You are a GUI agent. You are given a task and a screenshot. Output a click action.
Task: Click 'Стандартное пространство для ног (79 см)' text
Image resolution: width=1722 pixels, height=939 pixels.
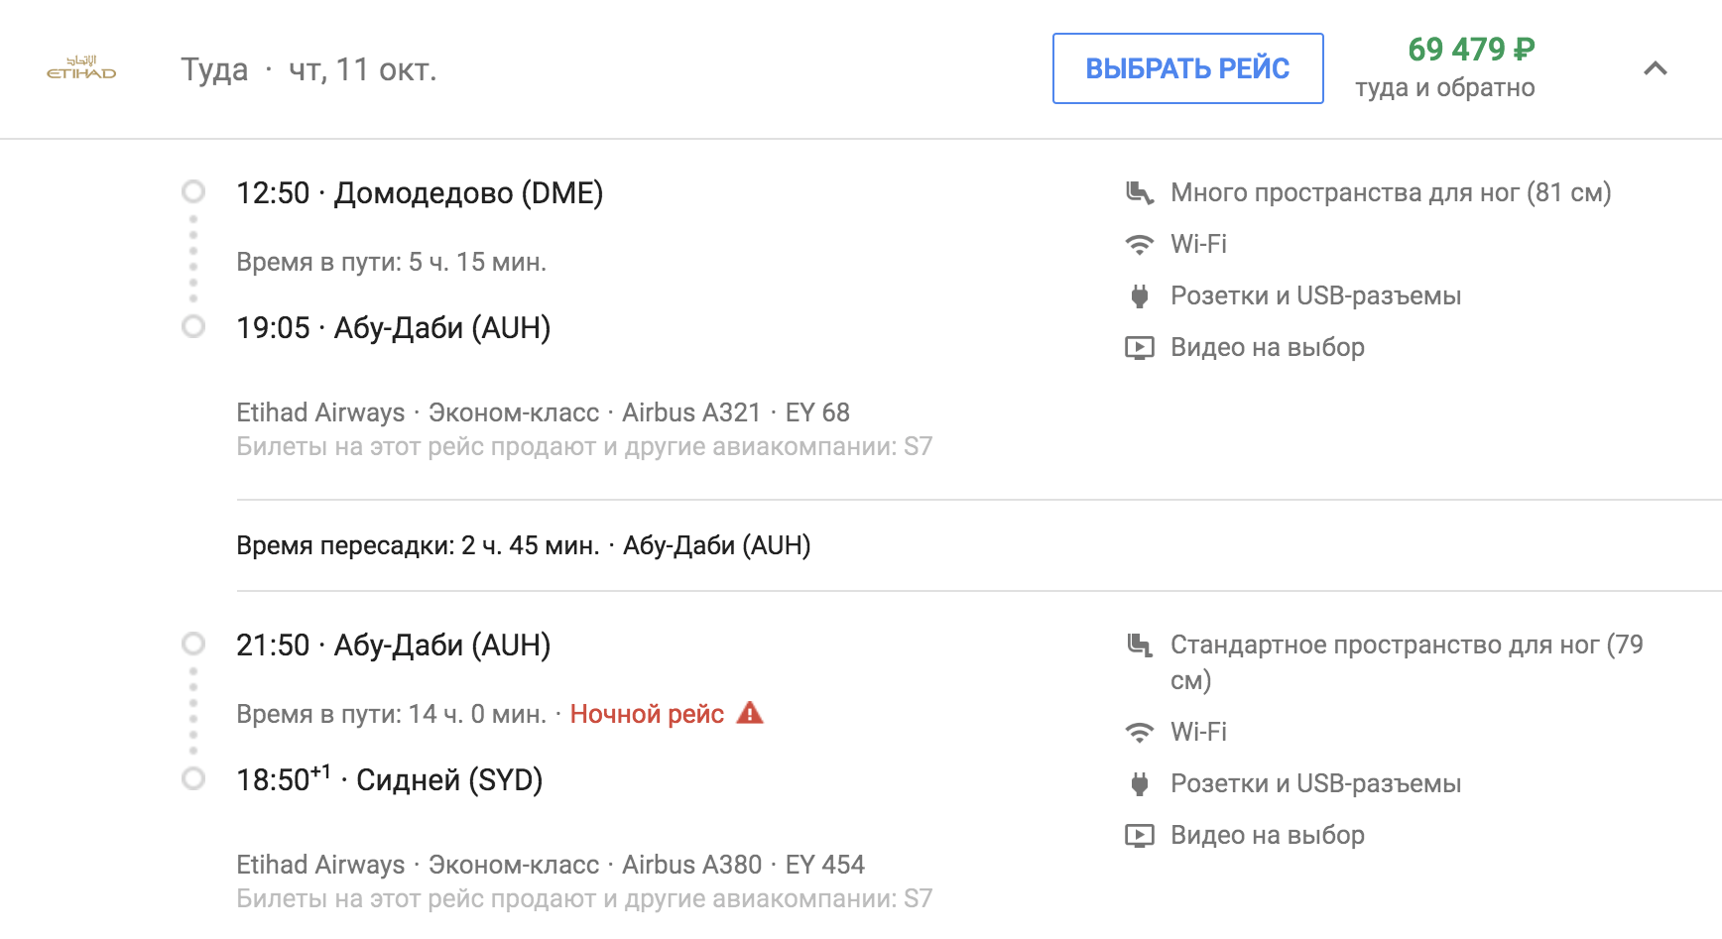pyautogui.click(x=1407, y=662)
